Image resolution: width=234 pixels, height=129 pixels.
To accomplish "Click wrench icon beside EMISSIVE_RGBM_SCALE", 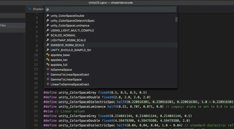I will coord(48,45).
